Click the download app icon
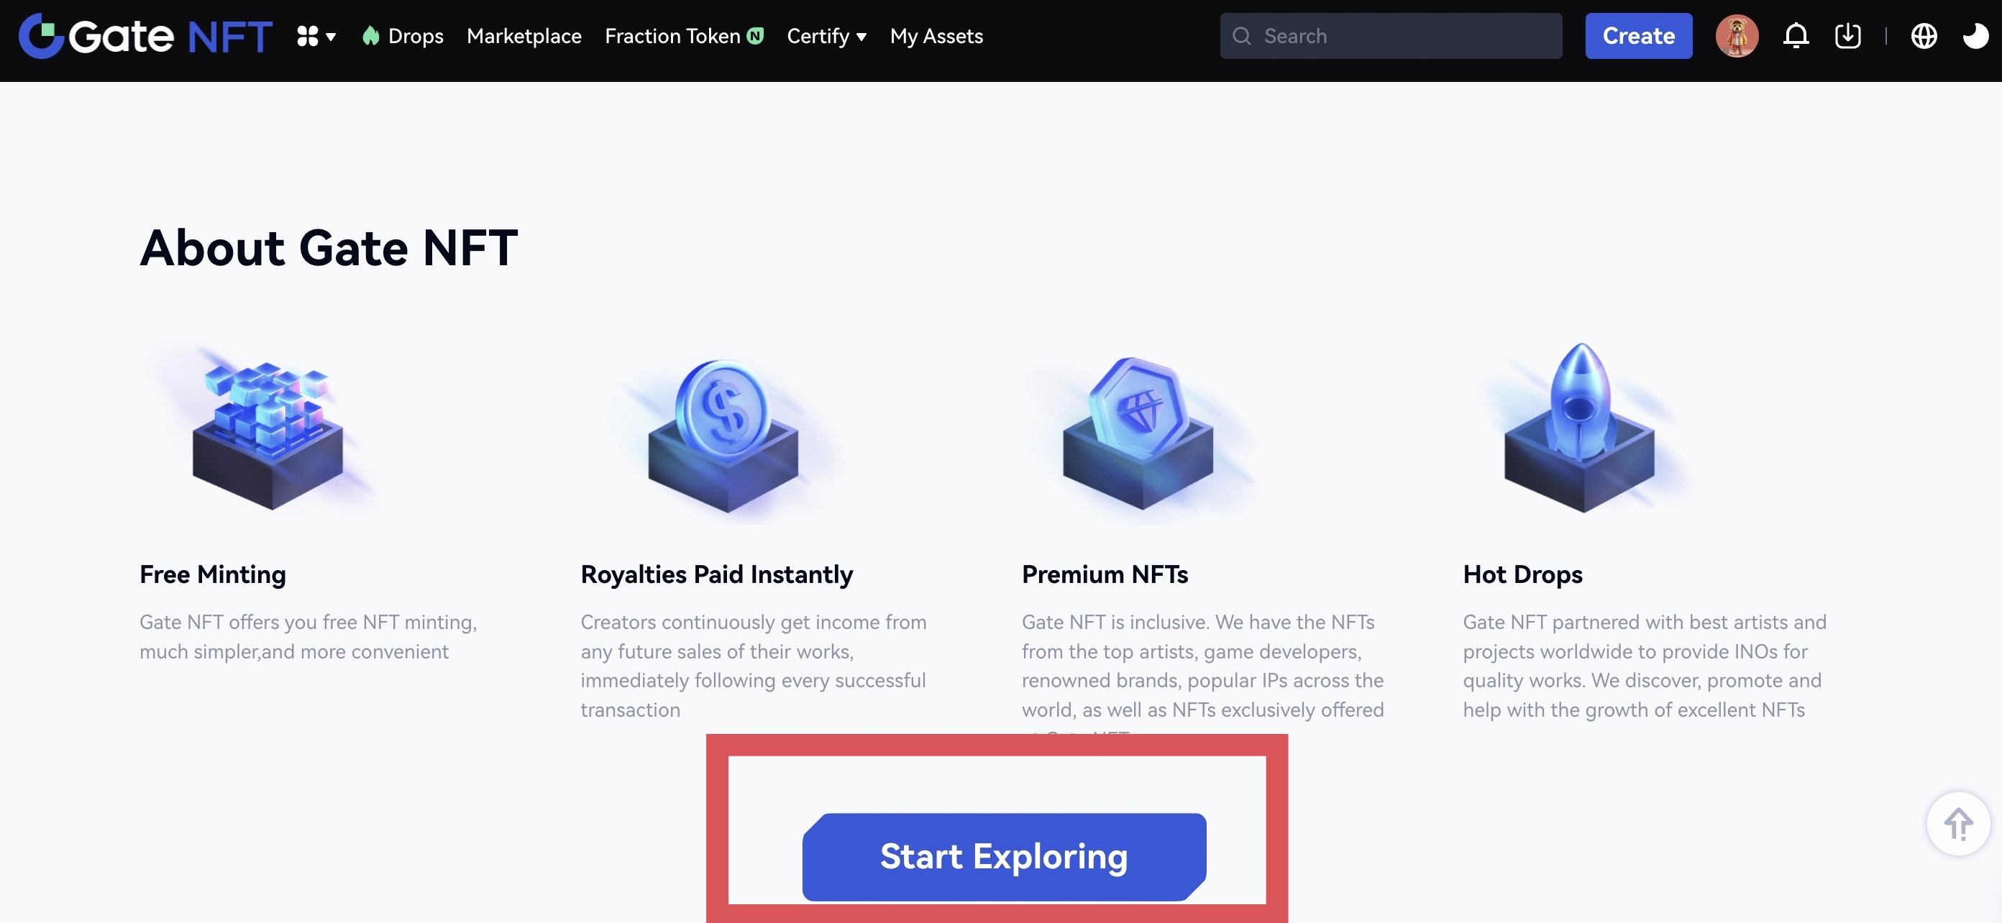 click(x=1847, y=36)
